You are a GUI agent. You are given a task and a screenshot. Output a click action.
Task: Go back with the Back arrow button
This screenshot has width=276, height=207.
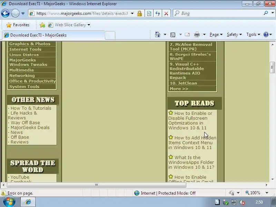coord(5,13)
